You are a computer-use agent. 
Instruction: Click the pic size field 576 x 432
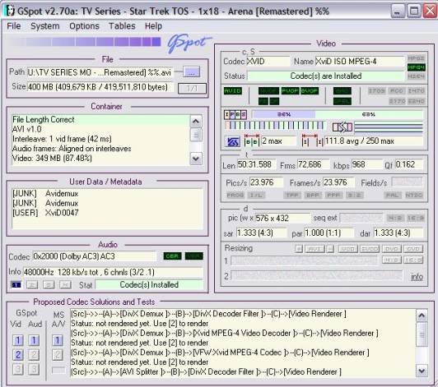(x=282, y=218)
